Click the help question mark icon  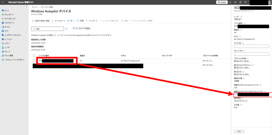pyautogui.click(x=240, y=2)
